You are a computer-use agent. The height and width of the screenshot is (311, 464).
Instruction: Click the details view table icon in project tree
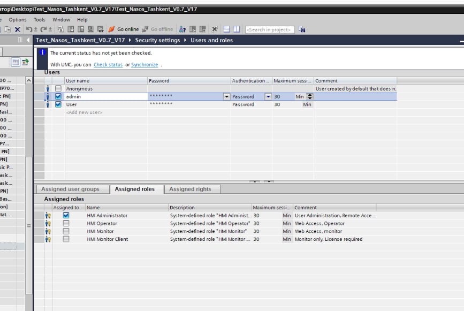[x=16, y=62]
